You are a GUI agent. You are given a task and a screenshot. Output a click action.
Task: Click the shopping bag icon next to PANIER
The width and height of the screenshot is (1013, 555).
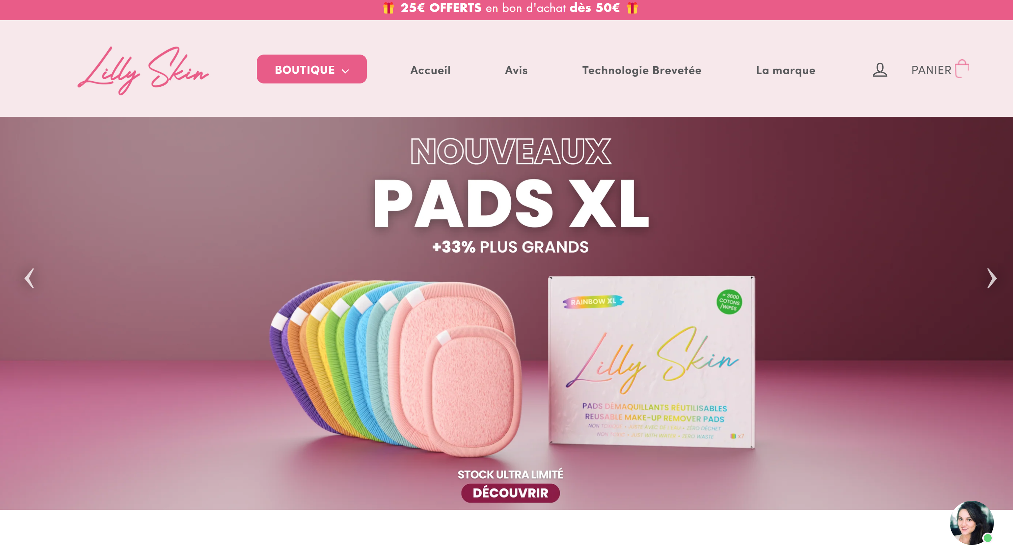[x=962, y=69]
